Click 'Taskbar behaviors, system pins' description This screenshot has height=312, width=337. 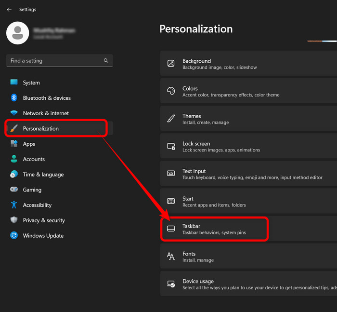point(214,232)
